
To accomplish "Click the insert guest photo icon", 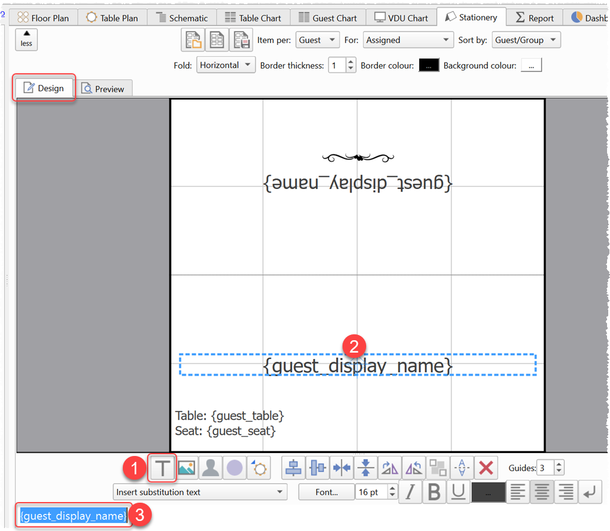I will (211, 468).
